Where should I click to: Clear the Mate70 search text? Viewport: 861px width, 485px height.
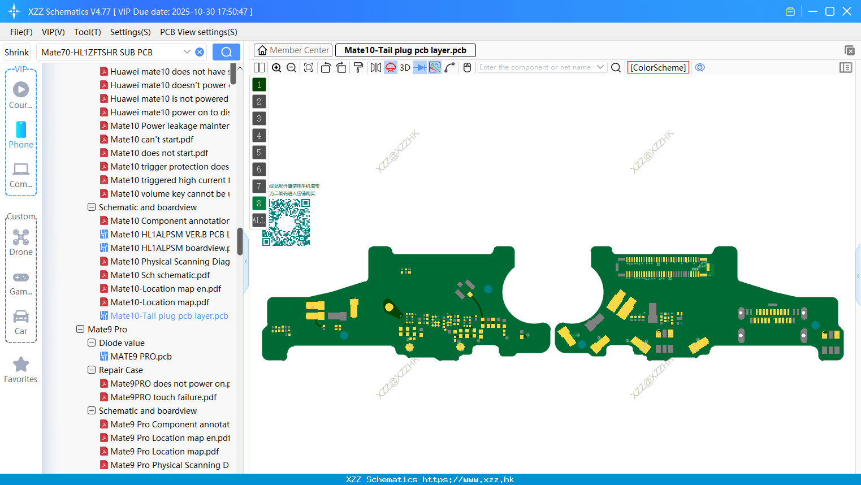(x=200, y=52)
